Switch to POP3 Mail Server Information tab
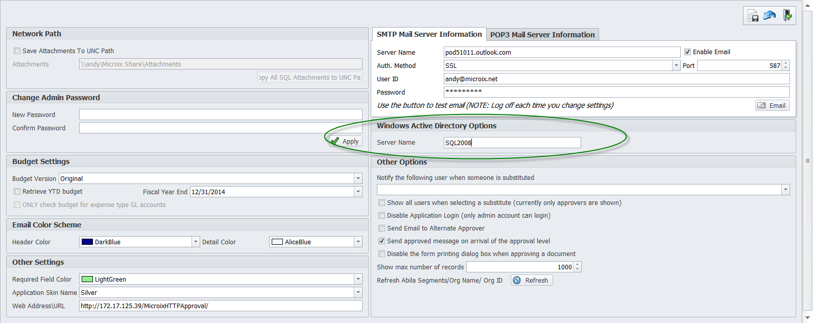813x323 pixels. tap(542, 35)
